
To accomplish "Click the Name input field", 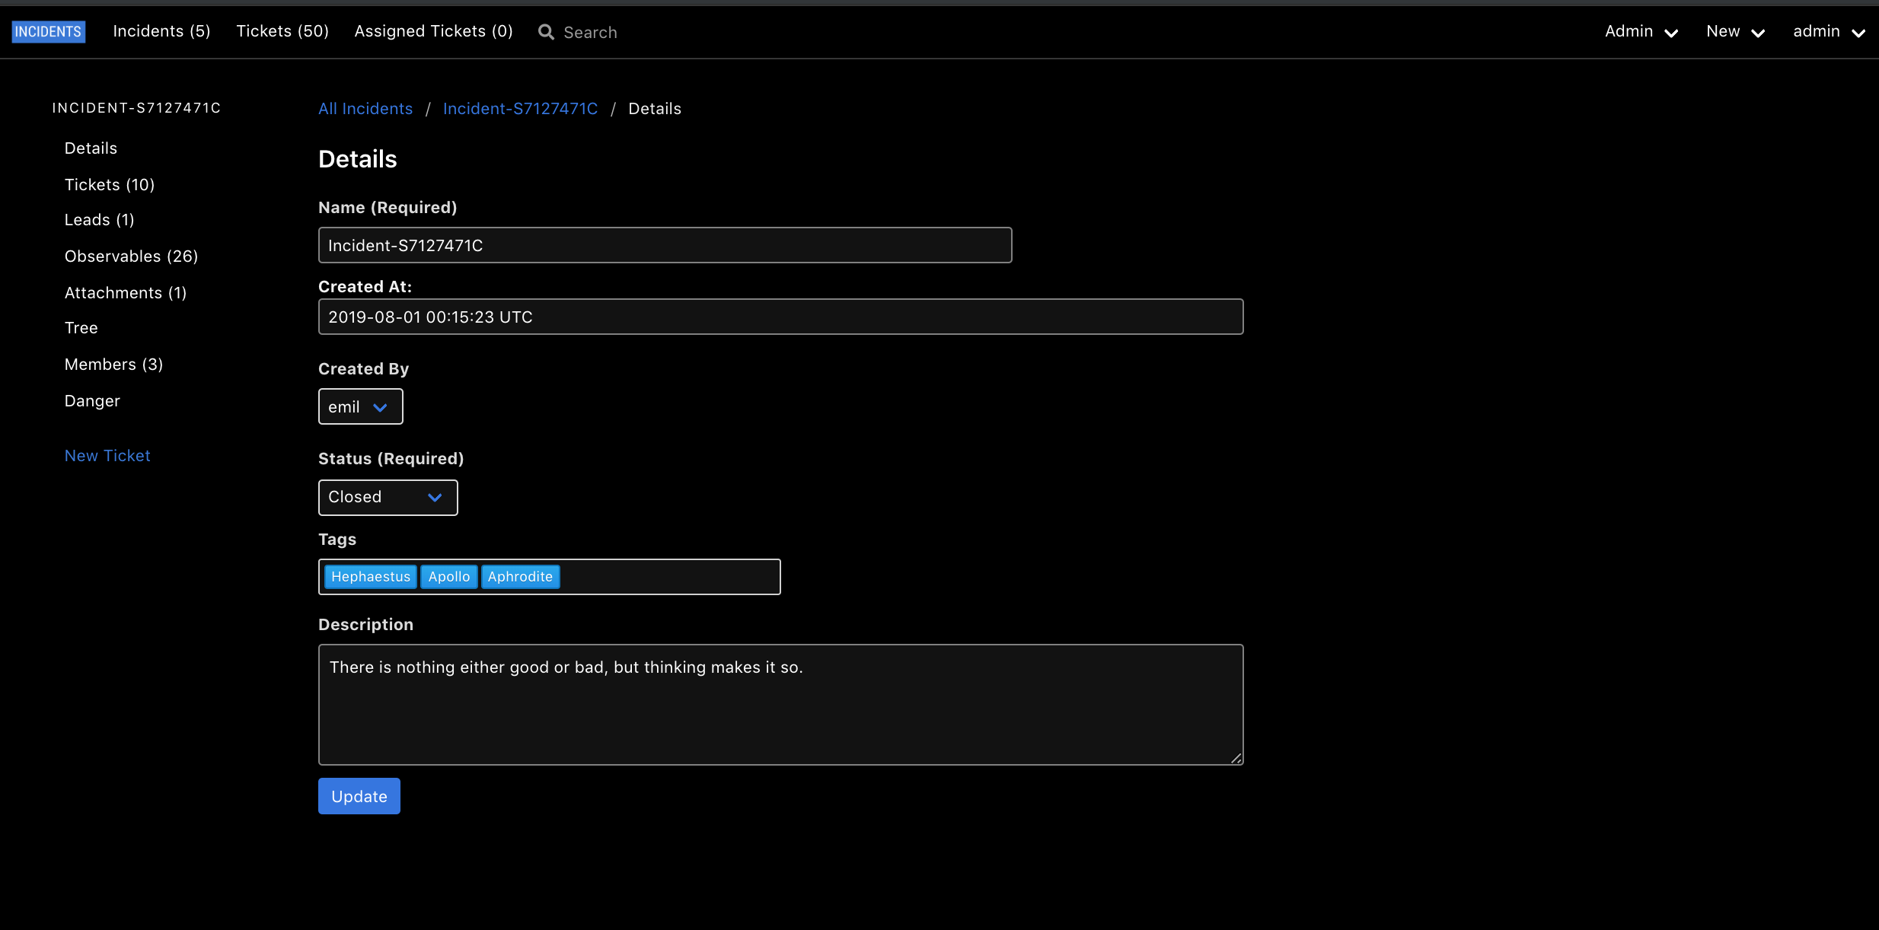I will click(x=665, y=245).
